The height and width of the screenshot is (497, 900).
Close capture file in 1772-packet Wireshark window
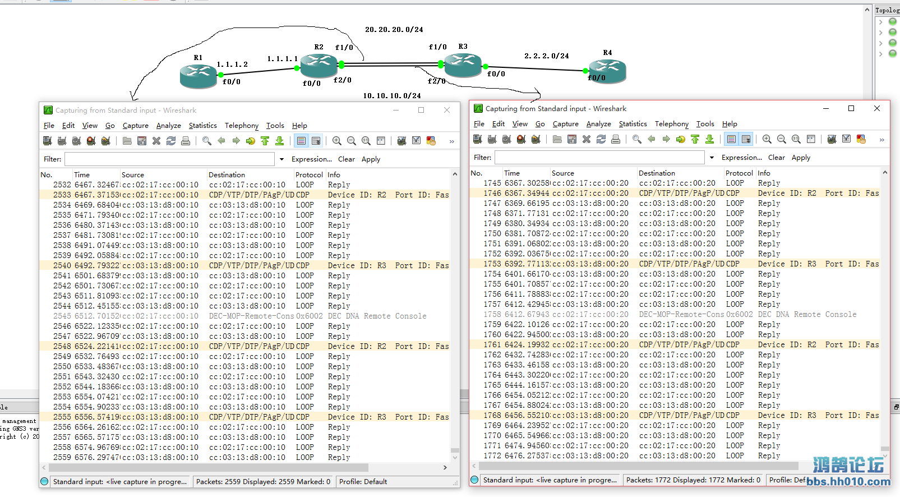587,139
